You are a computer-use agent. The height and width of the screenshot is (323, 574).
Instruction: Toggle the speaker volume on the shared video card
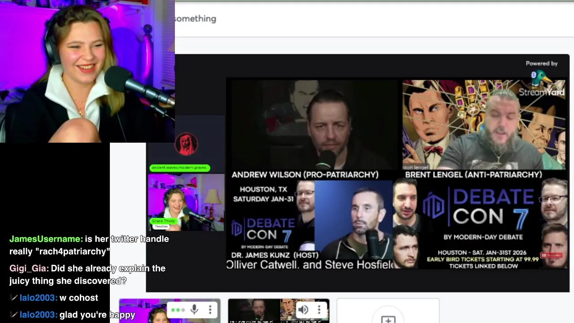[303, 310]
